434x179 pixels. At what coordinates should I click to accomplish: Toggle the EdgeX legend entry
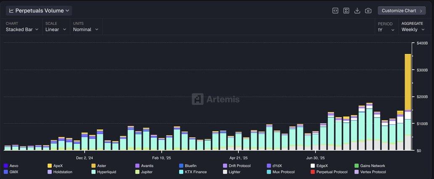(x=319, y=166)
